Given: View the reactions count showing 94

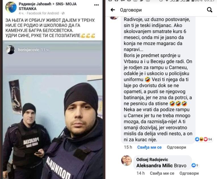Looking at the screenshot, I should [x=203, y=139].
